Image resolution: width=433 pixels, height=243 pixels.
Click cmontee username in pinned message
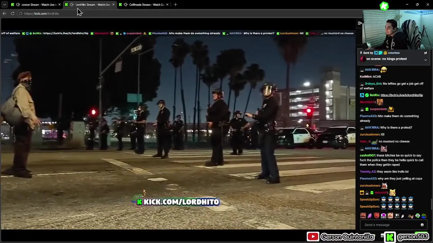394,53
